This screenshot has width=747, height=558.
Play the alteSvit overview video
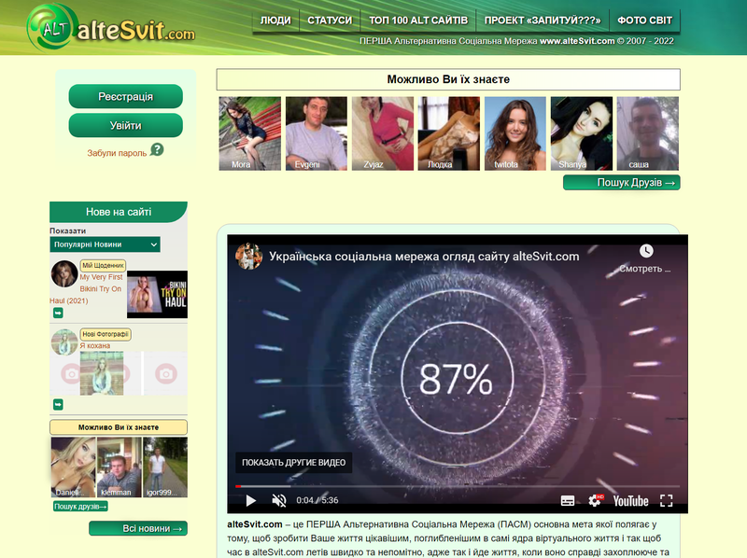[250, 500]
